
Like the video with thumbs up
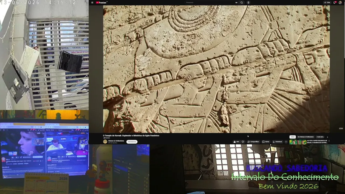(x=236, y=142)
